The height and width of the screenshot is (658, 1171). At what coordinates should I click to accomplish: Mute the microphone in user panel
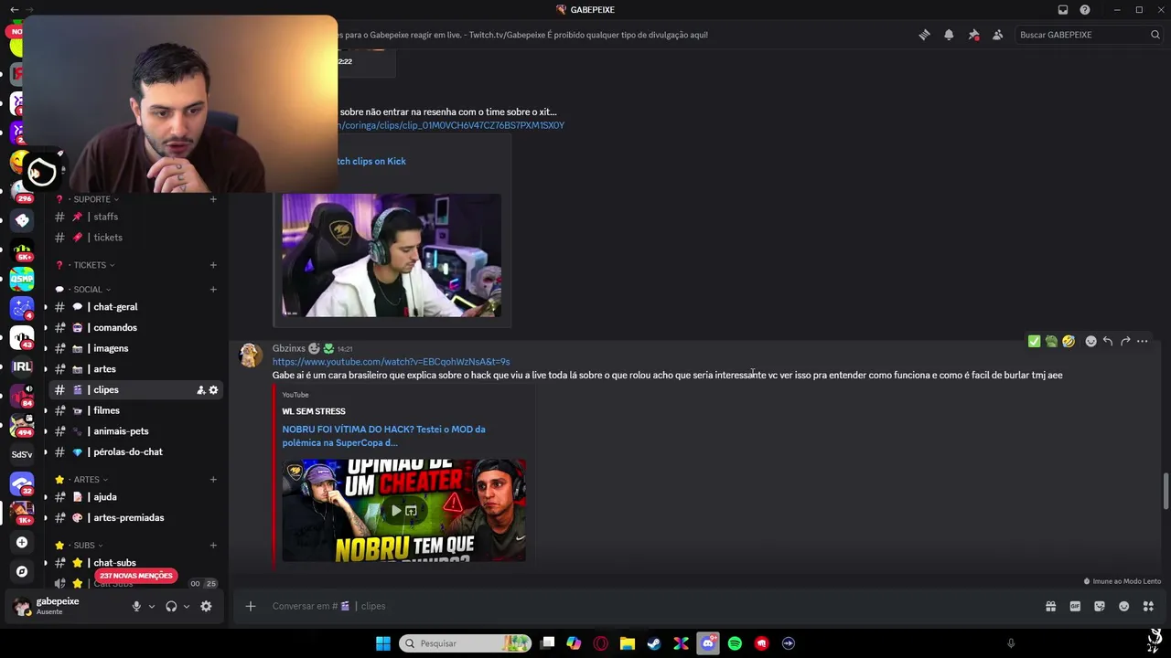click(x=136, y=606)
